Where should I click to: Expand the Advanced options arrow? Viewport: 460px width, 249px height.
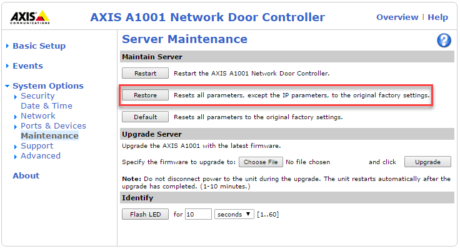[16, 157]
